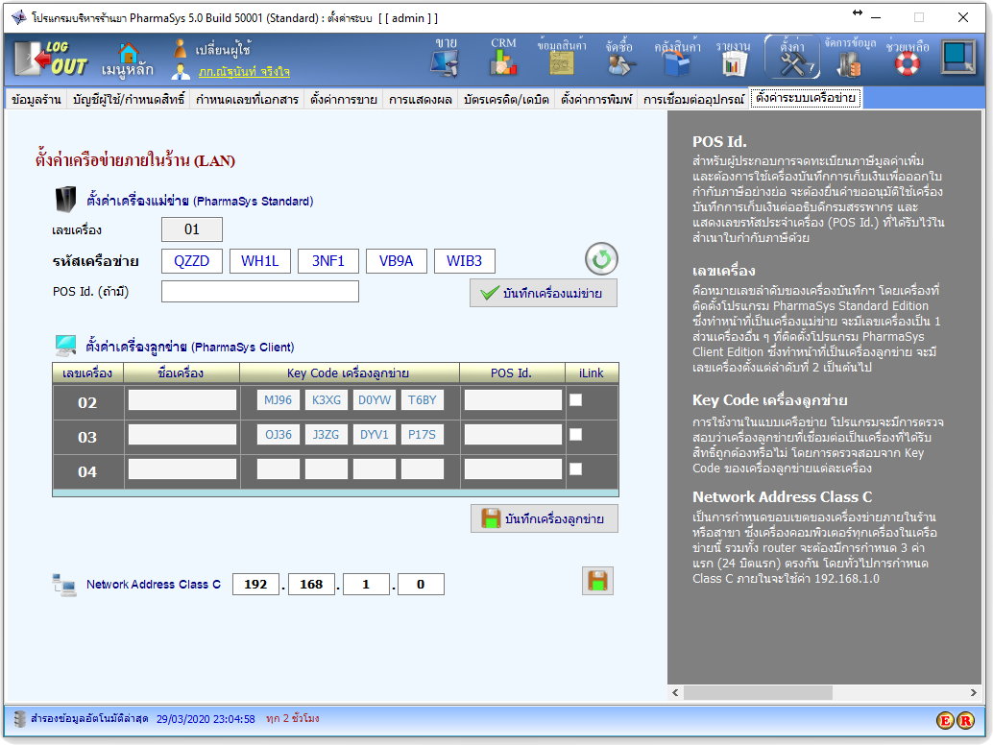The width and height of the screenshot is (993, 745).
Task: Click the screen window icon in the top-right toolbar
Action: (x=959, y=58)
